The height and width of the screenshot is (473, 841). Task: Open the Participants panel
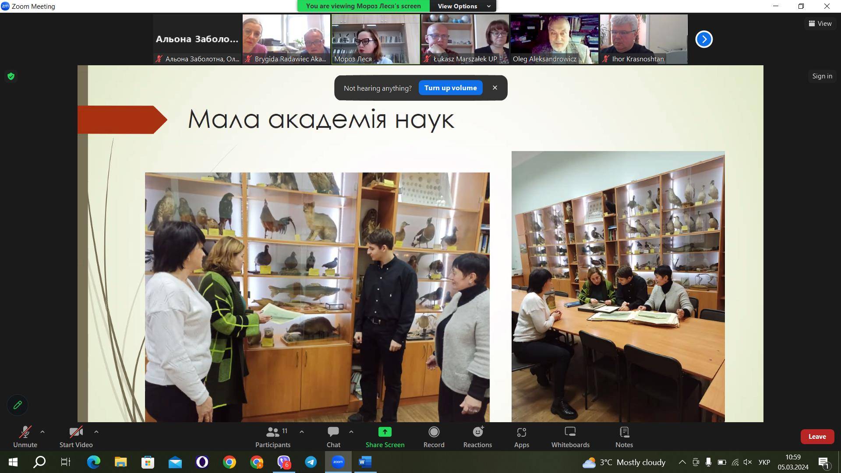[x=273, y=437]
